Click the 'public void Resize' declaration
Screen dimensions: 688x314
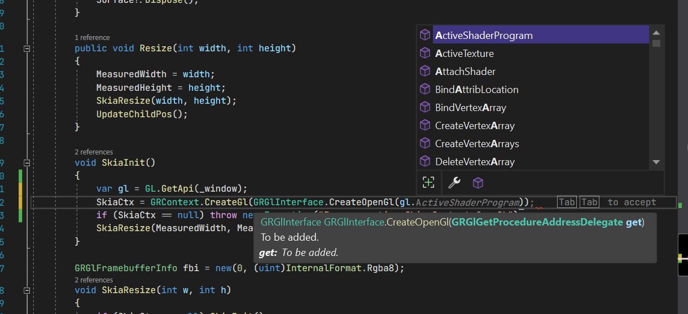tap(185, 48)
